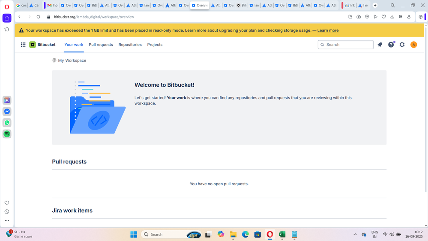Screen dimensions: 428x241
Task: Click the Windows taskbar Search box
Action: 171,235
